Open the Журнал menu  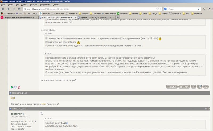pos(24,5)
